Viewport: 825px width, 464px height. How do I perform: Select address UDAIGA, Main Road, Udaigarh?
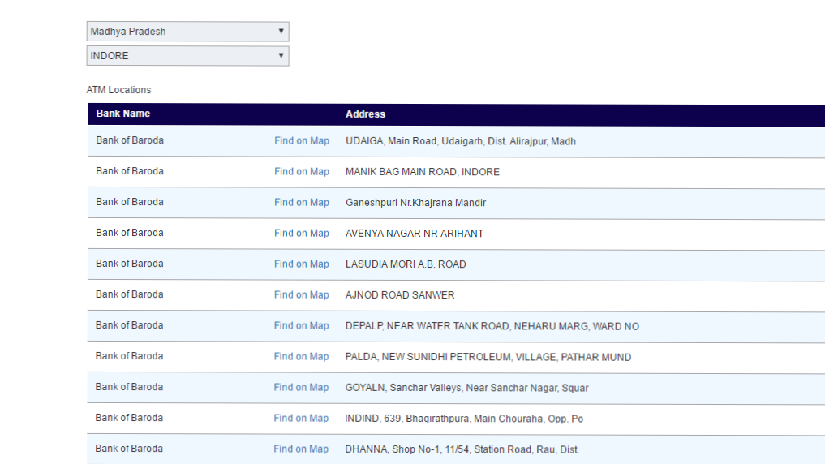[461, 141]
